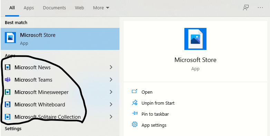Screen dimensions: 270x136
Task: Click the Microsoft Solitaire Collection icon
Action: 8,117
